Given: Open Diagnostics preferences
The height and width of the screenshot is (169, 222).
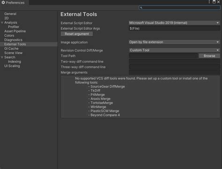Looking at the screenshot, I should click(x=13, y=40).
